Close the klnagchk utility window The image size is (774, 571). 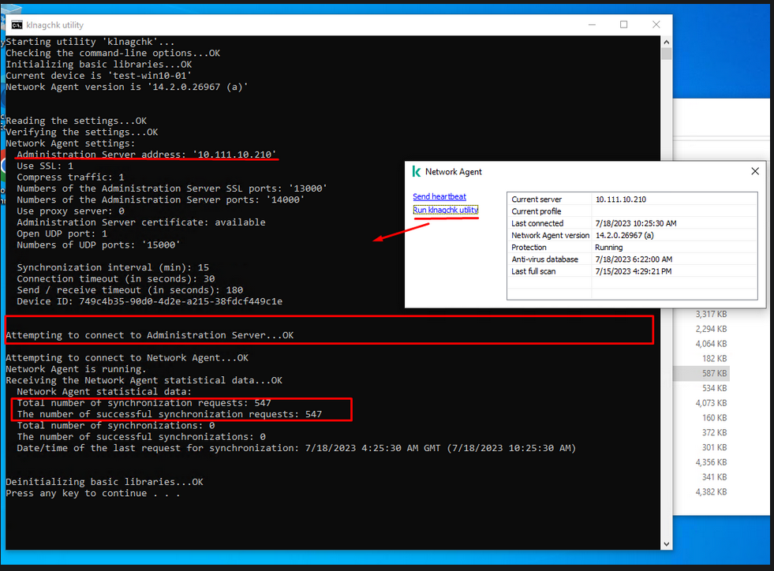(x=656, y=24)
